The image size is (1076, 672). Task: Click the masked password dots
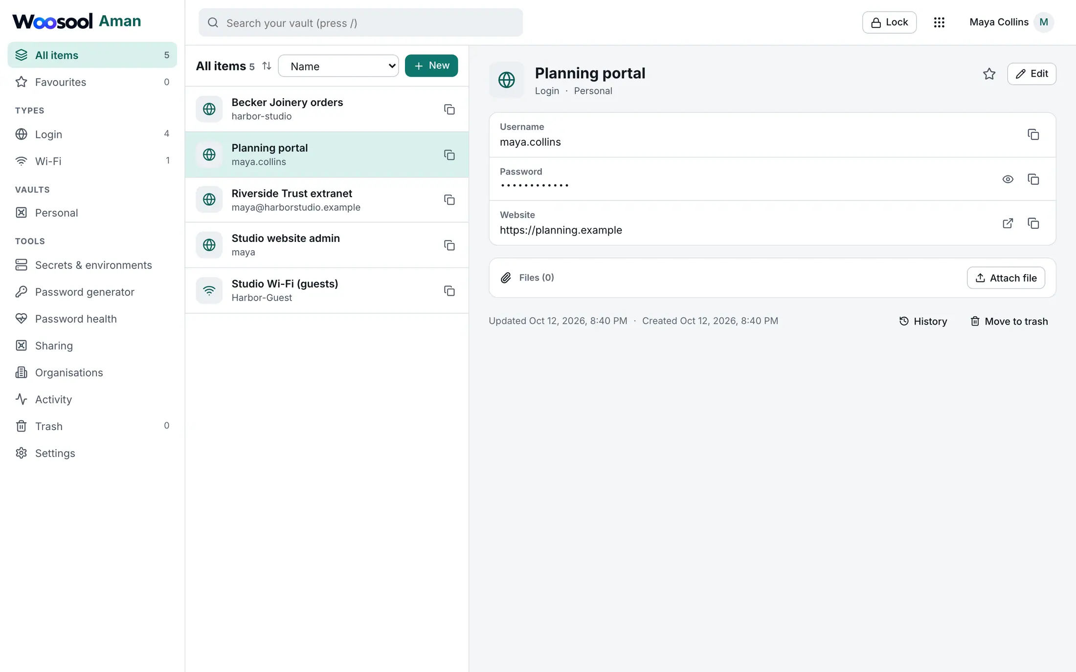534,185
